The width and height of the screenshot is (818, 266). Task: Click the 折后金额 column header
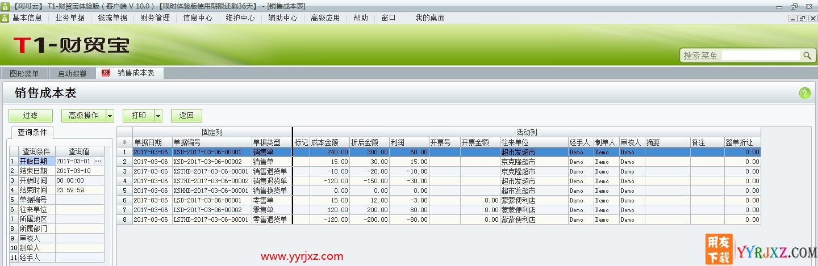coord(369,142)
